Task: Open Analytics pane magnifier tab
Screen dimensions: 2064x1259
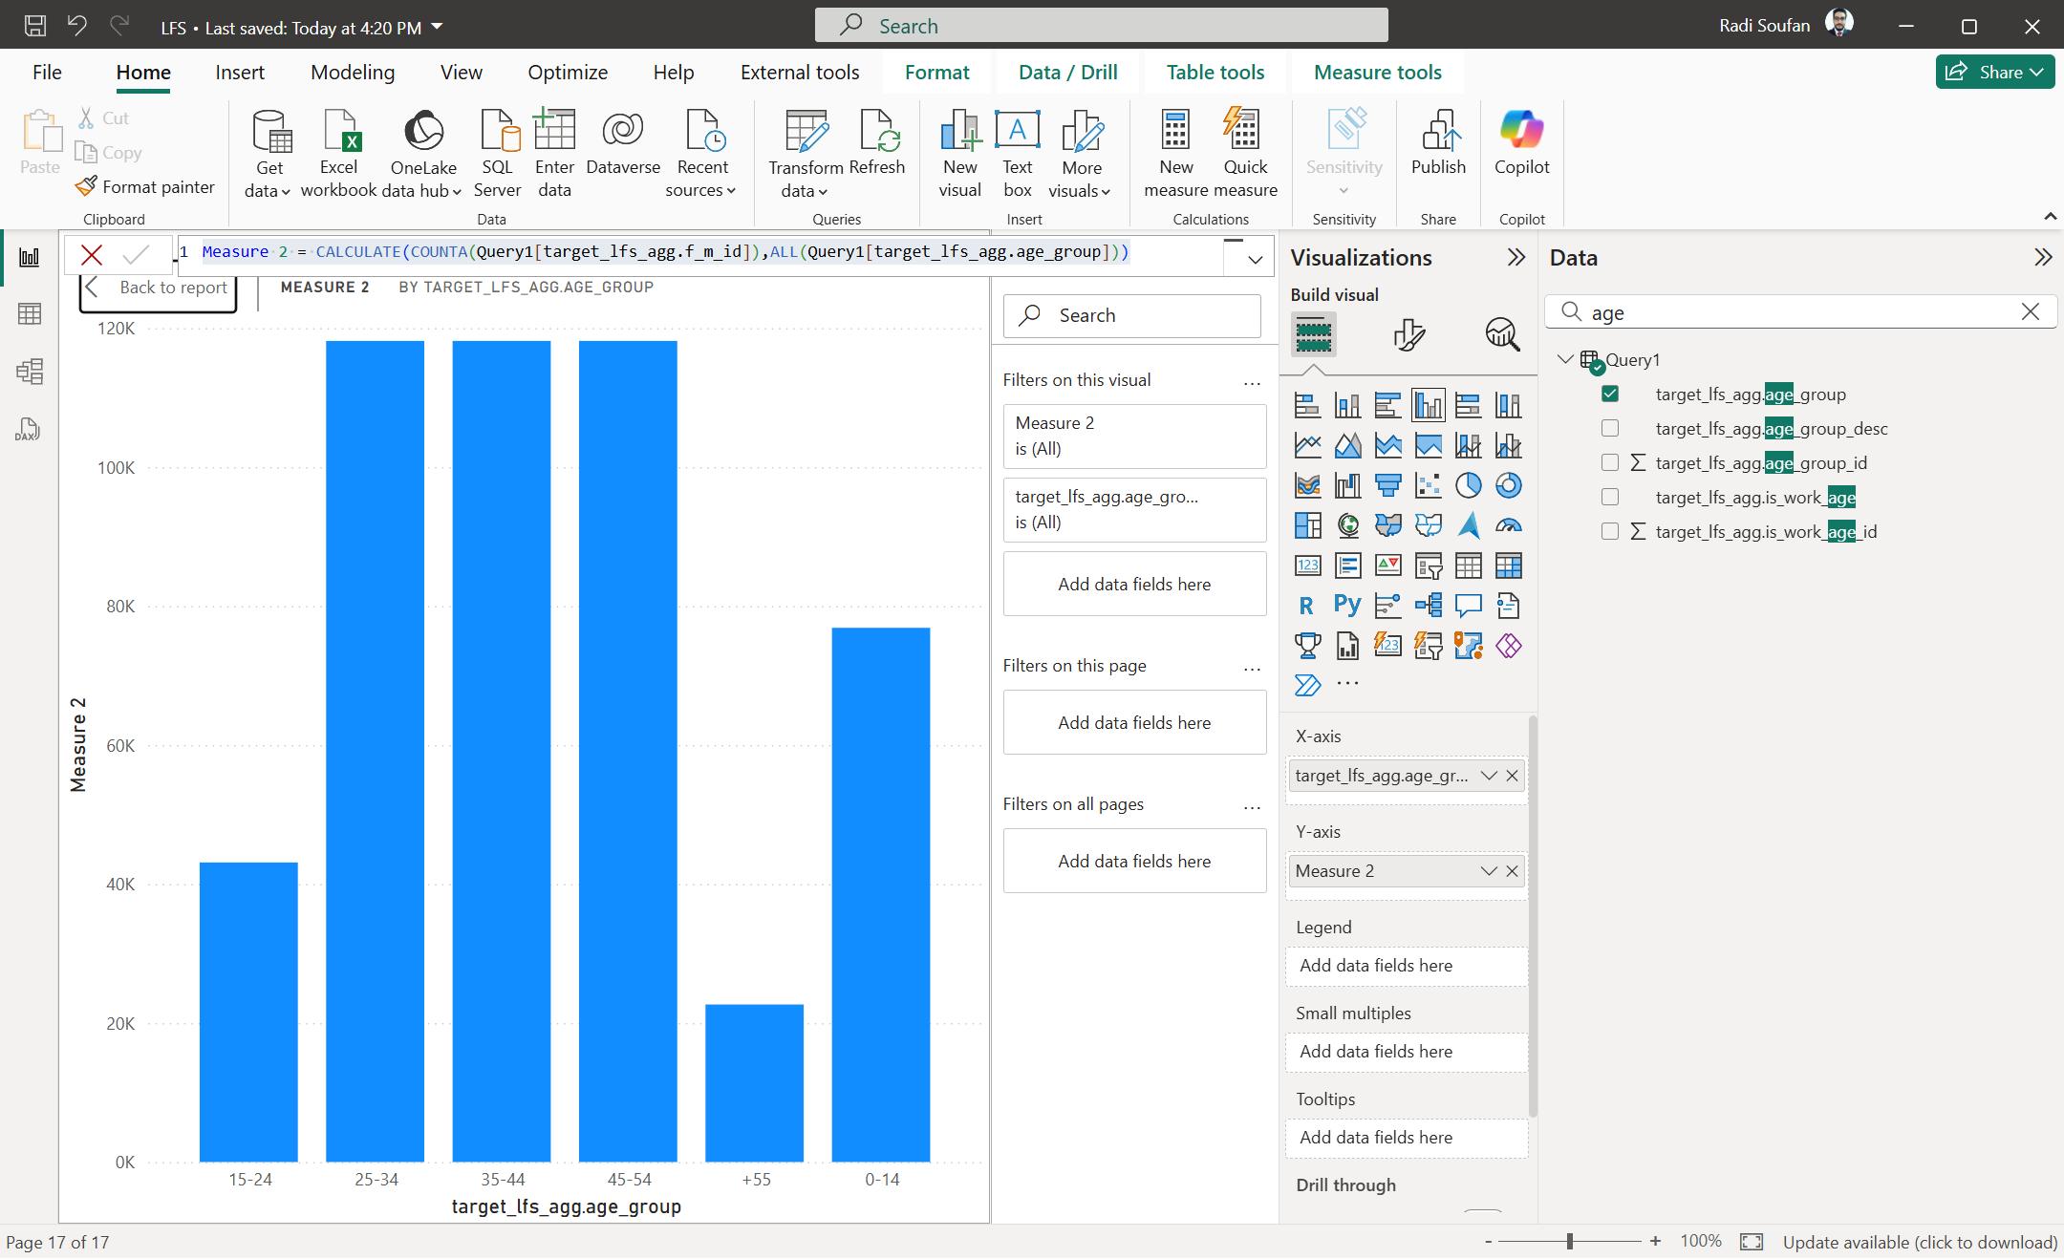Action: 1502,334
